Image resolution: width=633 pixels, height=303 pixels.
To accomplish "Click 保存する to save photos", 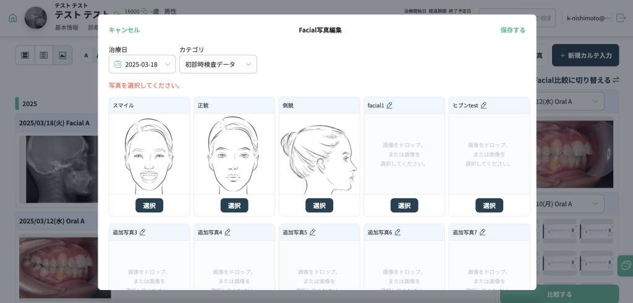I will click(512, 30).
